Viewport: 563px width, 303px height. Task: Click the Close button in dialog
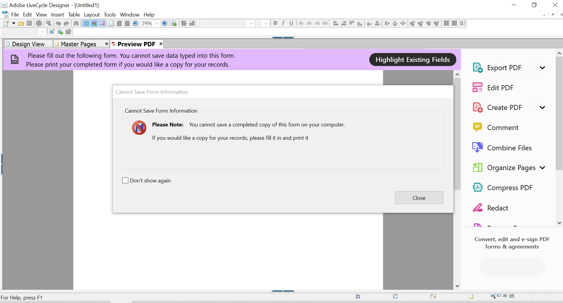(419, 198)
